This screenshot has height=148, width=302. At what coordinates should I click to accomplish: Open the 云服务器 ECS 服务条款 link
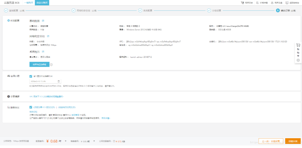45,107
